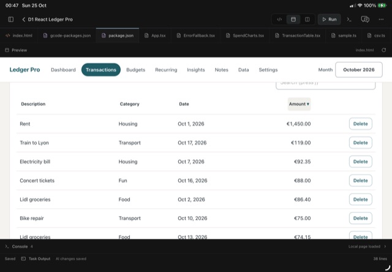The width and height of the screenshot is (392, 272).
Task: Click the Concert tickets description
Action: click(x=37, y=181)
